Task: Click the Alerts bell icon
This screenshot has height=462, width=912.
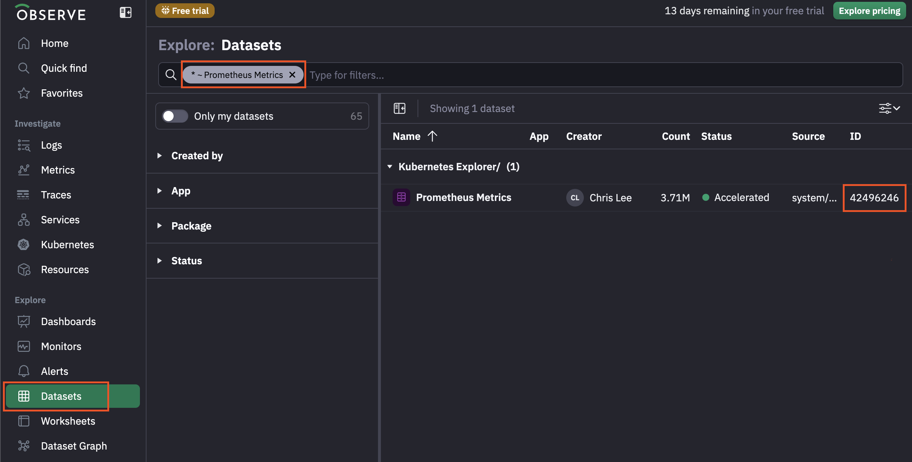Action: point(24,371)
